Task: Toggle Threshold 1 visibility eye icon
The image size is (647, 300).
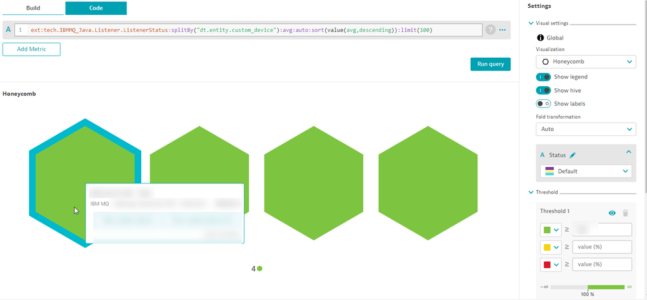Action: 612,213
